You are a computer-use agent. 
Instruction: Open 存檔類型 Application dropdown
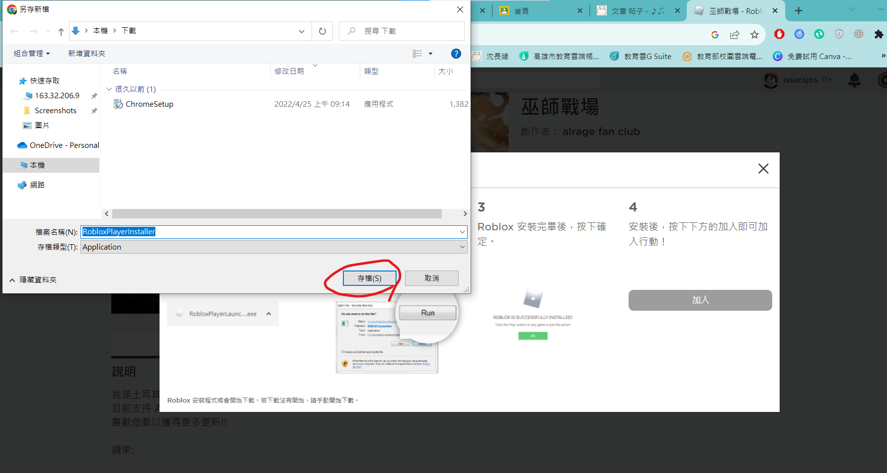(274, 247)
